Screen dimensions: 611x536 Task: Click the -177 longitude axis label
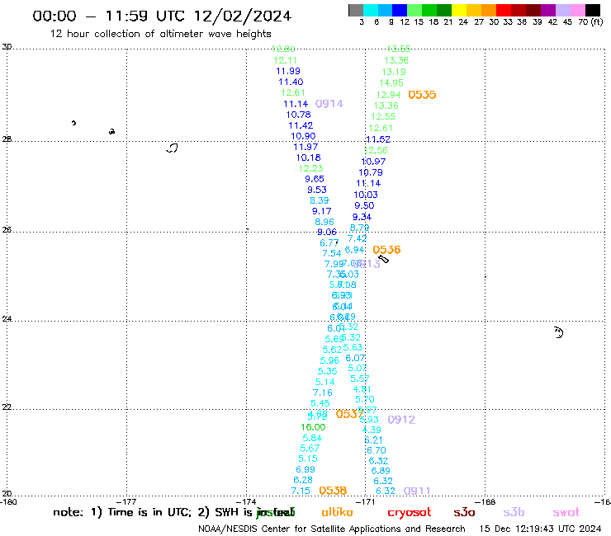tap(126, 502)
